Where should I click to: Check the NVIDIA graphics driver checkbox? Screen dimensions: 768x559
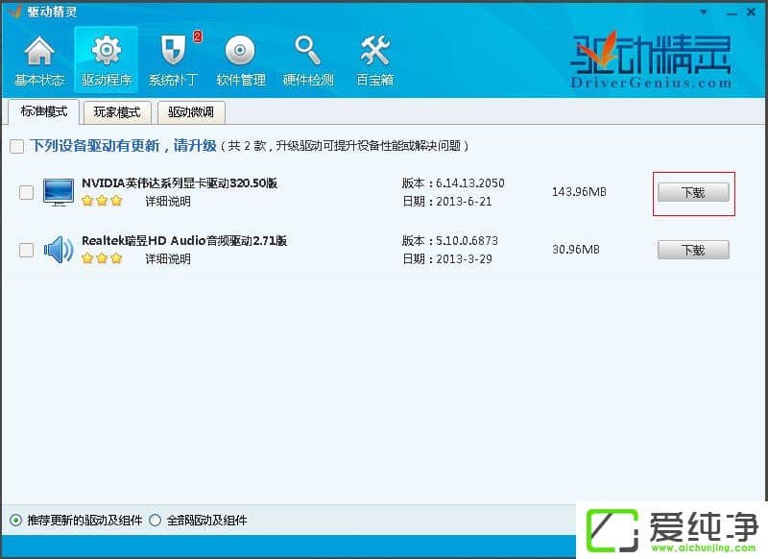point(26,190)
